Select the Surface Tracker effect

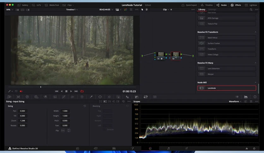pos(227,43)
